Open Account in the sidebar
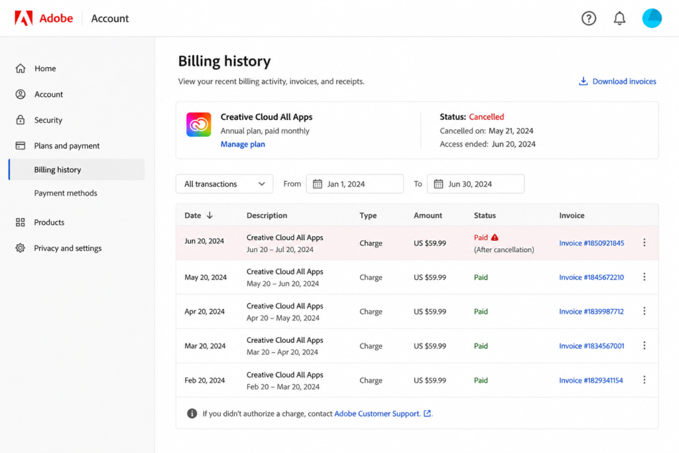Screen dimensions: 679x453 click(x=48, y=94)
